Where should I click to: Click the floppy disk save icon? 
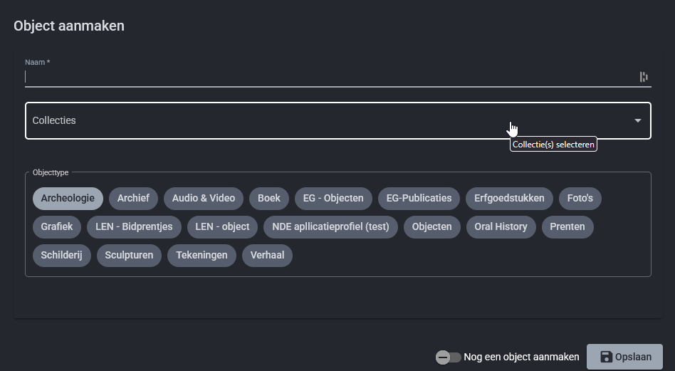[x=606, y=357]
